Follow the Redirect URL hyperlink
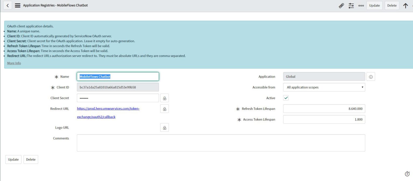This screenshot has height=181, width=413. 108,108
